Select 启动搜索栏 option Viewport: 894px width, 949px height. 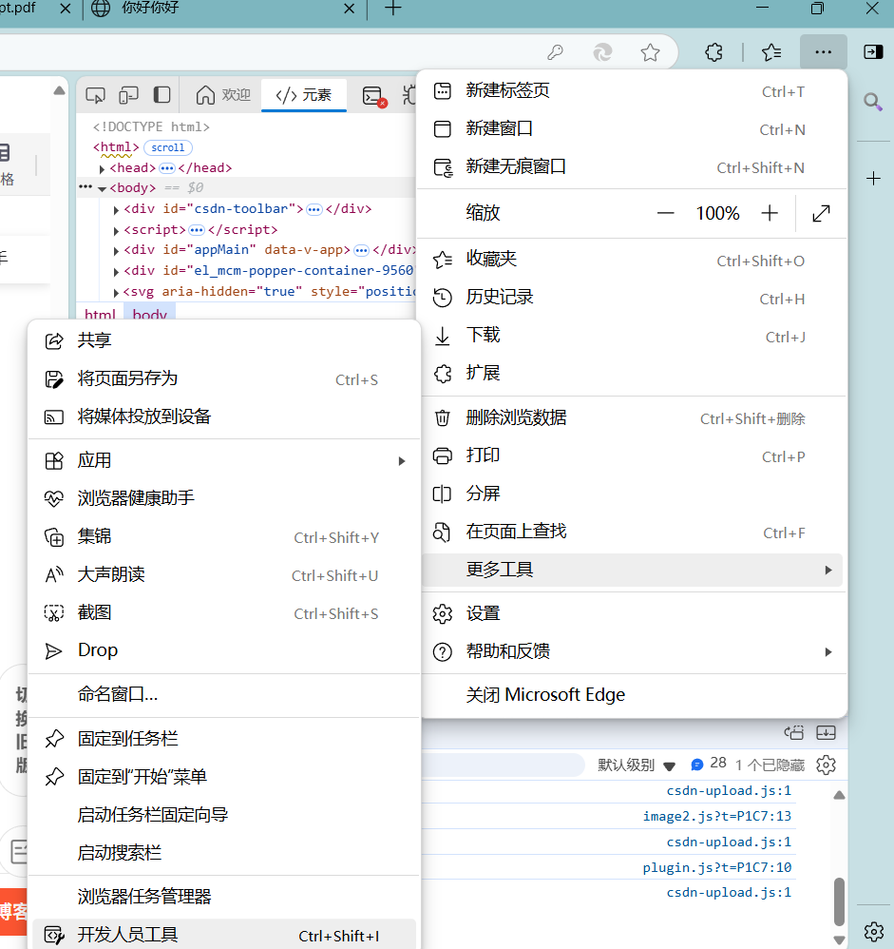(224, 853)
